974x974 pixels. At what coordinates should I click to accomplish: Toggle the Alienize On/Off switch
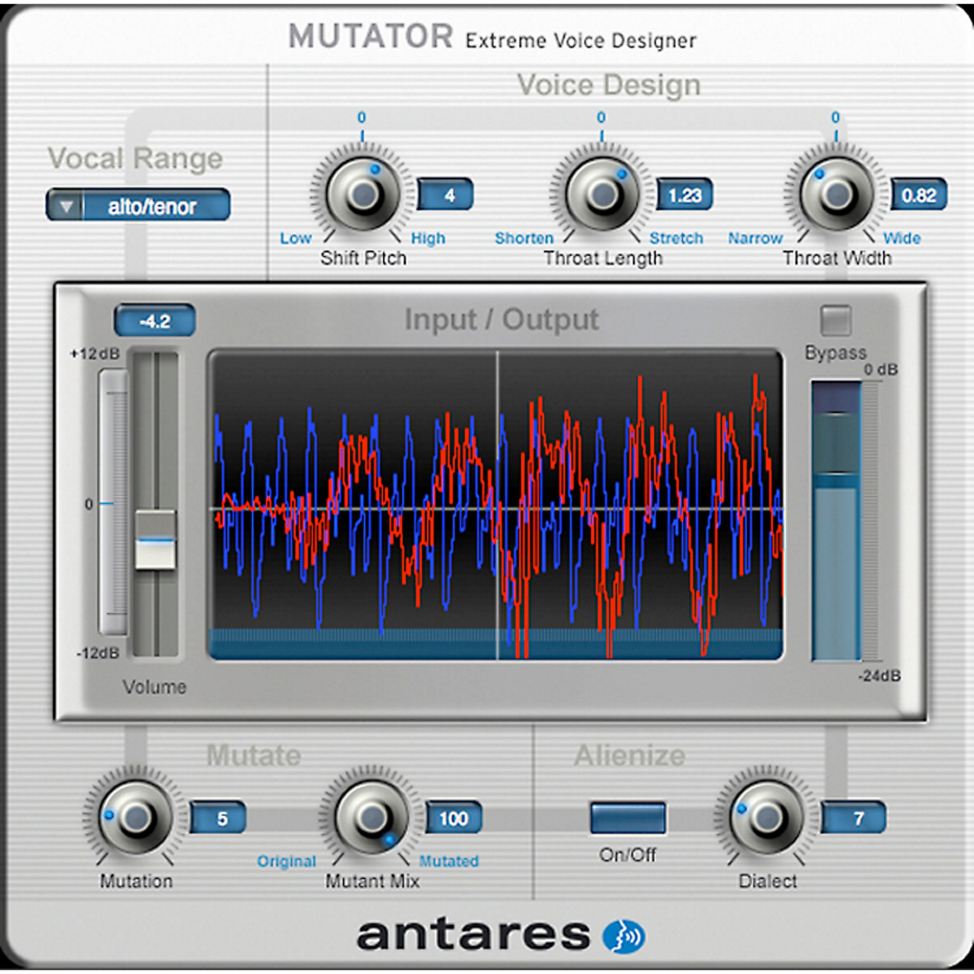[x=628, y=817]
